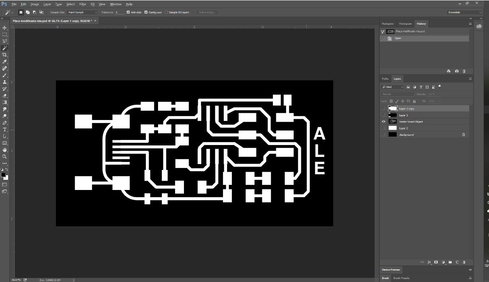Open the Essentials workspace dropdown
The width and height of the screenshot is (489, 282).
point(464,12)
